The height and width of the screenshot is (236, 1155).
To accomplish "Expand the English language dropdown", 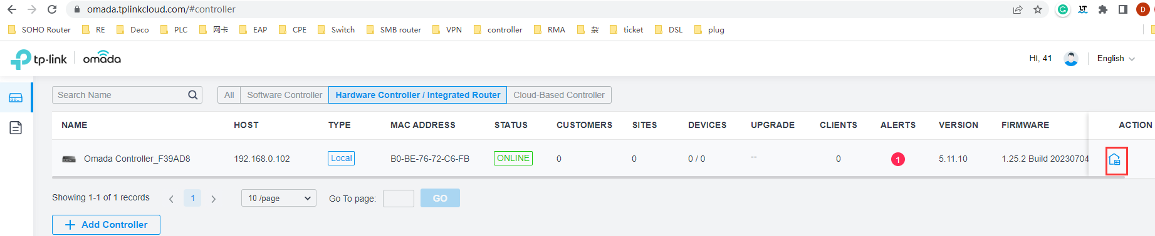I will coord(1116,59).
